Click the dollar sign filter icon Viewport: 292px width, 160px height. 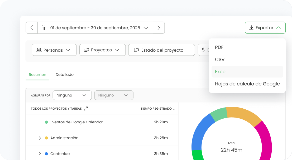click(203, 50)
